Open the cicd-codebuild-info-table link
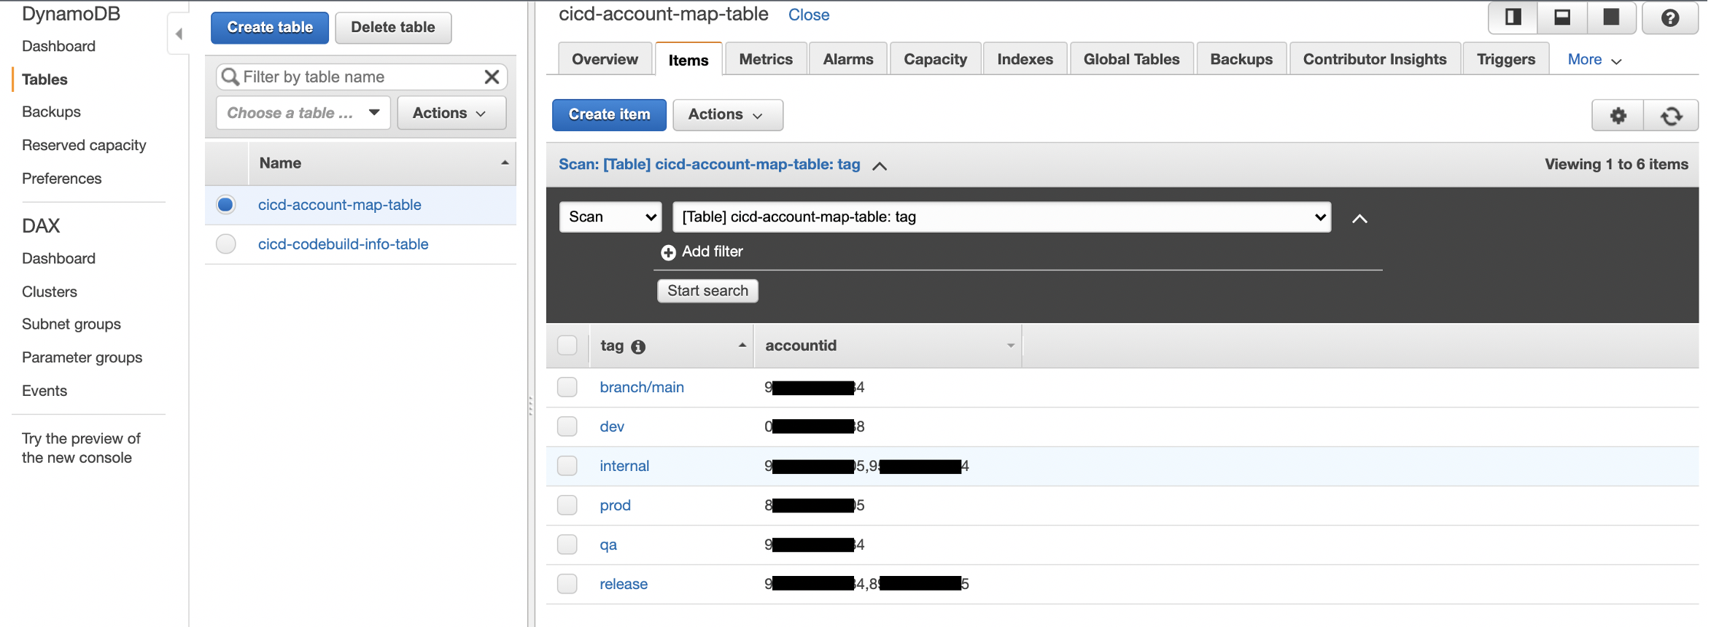 (343, 244)
